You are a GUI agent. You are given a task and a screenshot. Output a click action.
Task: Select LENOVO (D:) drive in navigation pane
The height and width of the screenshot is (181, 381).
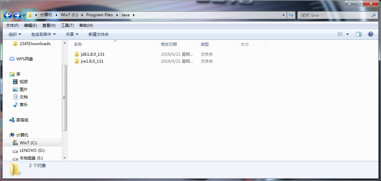32,150
